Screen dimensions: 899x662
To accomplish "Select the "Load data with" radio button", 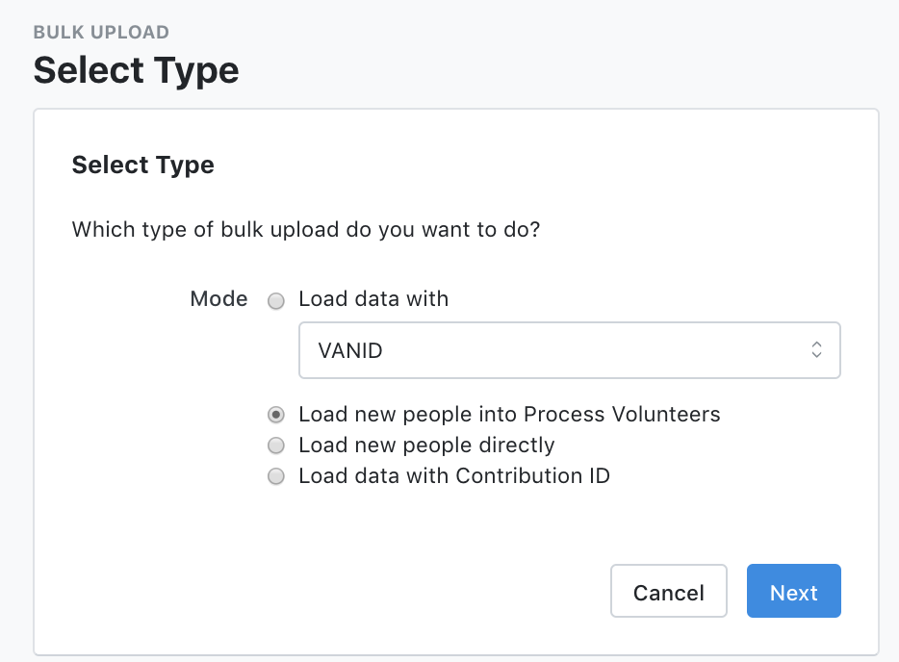I will pos(276,301).
